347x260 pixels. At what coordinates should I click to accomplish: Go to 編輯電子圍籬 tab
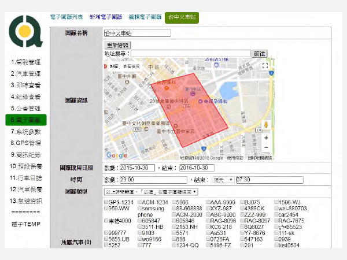coord(145,17)
